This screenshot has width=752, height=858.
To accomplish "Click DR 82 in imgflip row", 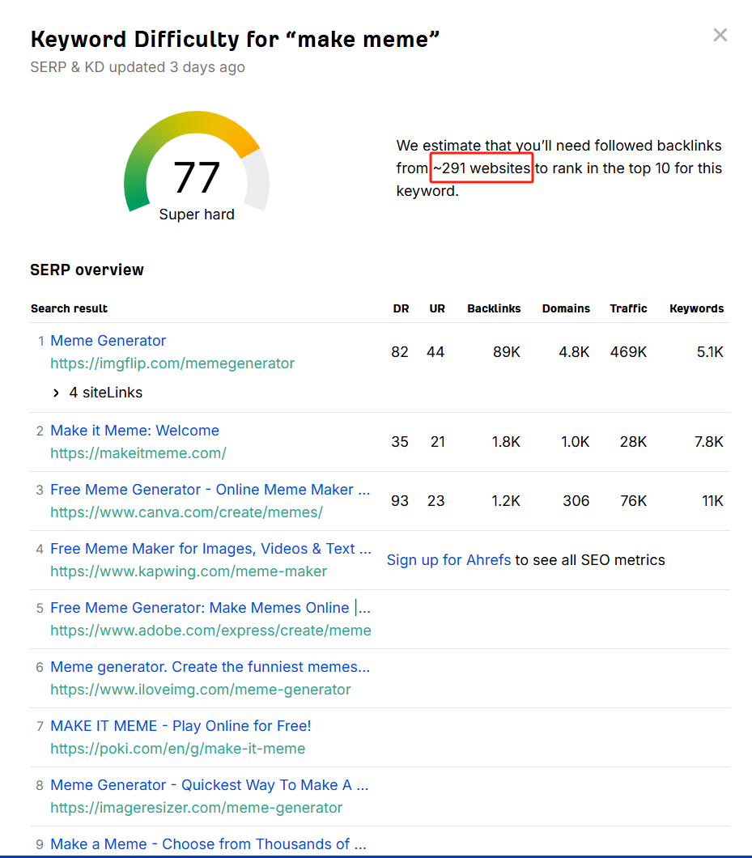I will [x=400, y=352].
